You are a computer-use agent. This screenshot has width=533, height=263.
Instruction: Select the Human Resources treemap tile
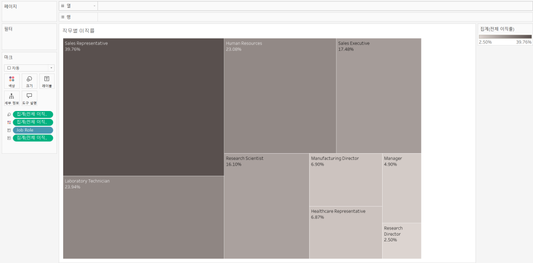coord(280,96)
